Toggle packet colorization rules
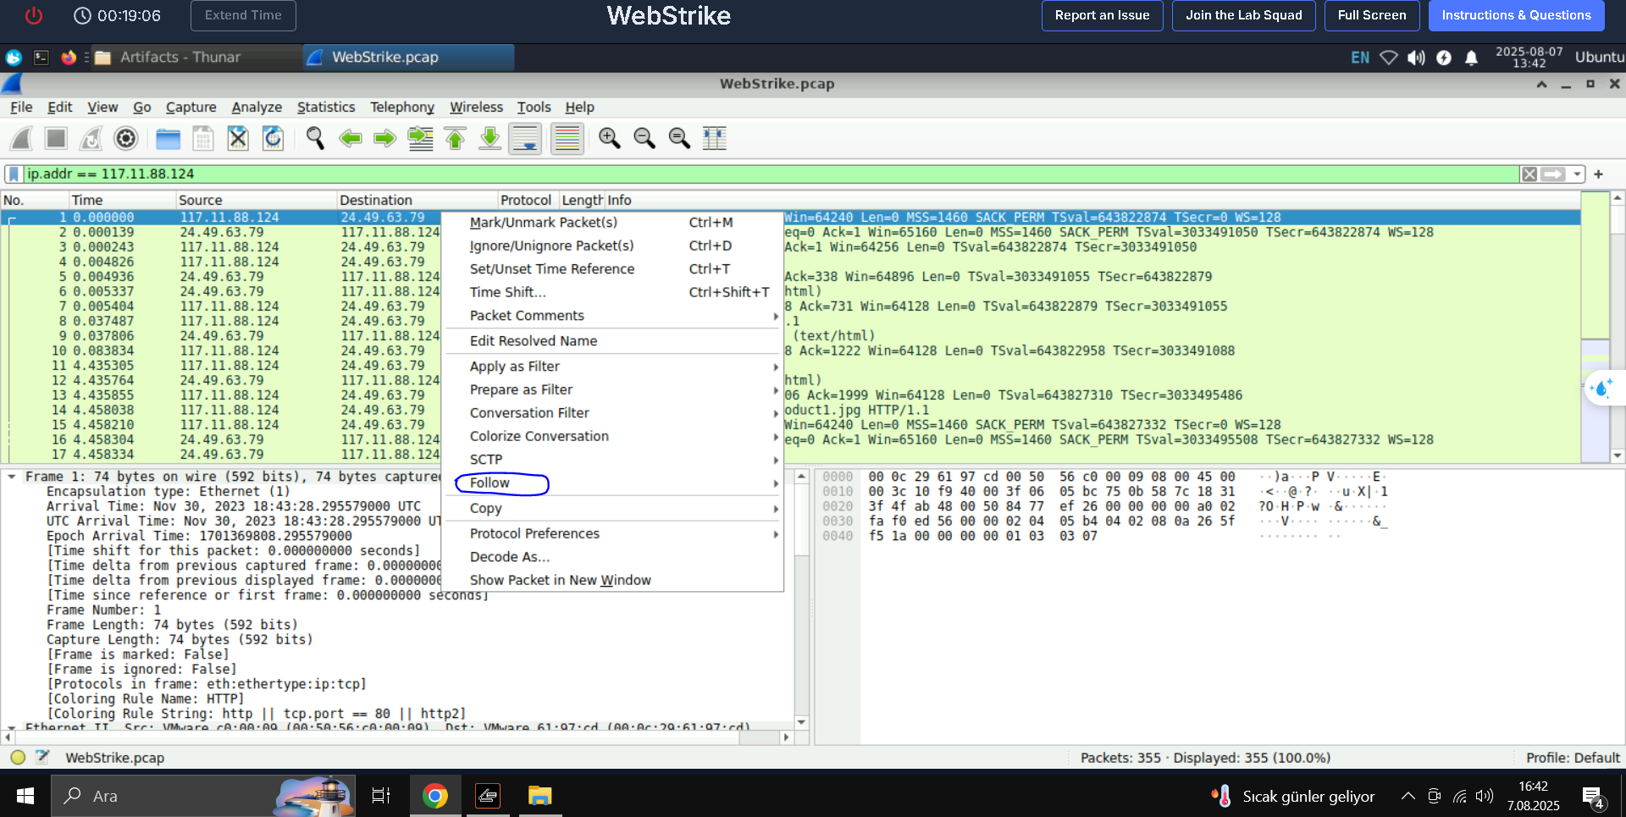 567,138
